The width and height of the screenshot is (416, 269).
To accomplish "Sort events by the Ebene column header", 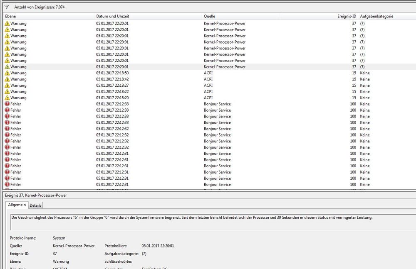I will pos(49,16).
